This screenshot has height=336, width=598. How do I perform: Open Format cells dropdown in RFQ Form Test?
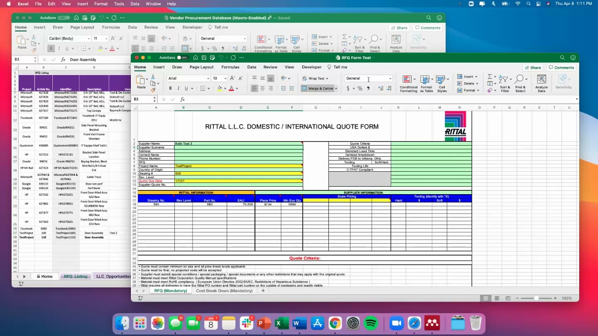tap(467, 91)
